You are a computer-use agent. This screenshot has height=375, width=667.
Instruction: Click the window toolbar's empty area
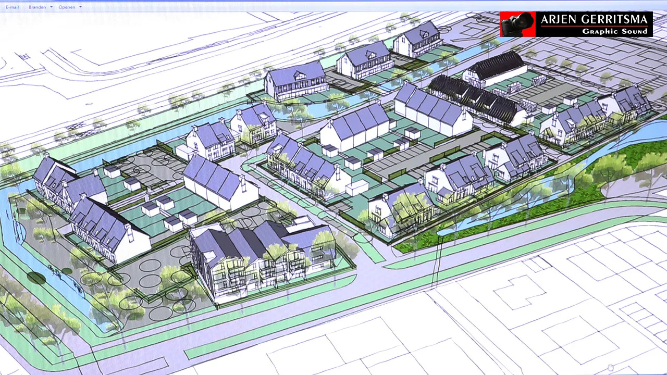click(313, 7)
